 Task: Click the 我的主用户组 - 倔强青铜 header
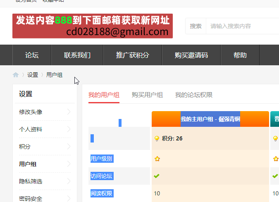click(x=210, y=119)
